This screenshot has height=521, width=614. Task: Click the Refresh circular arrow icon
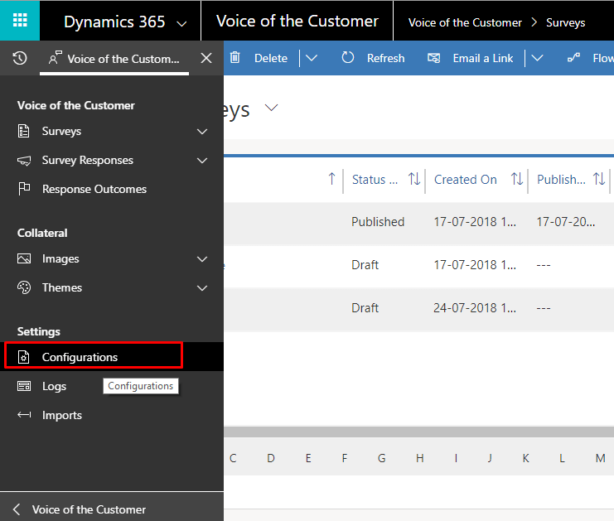coord(347,57)
